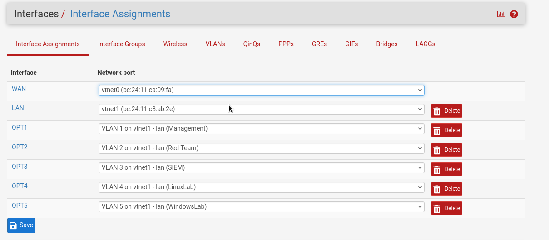Open the OPT3 interface link
The width and height of the screenshot is (549, 240).
coord(20,167)
